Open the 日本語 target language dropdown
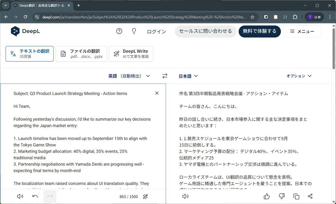 [188, 76]
